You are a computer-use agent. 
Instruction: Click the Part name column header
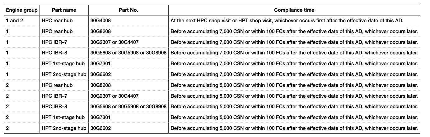[x=63, y=10]
